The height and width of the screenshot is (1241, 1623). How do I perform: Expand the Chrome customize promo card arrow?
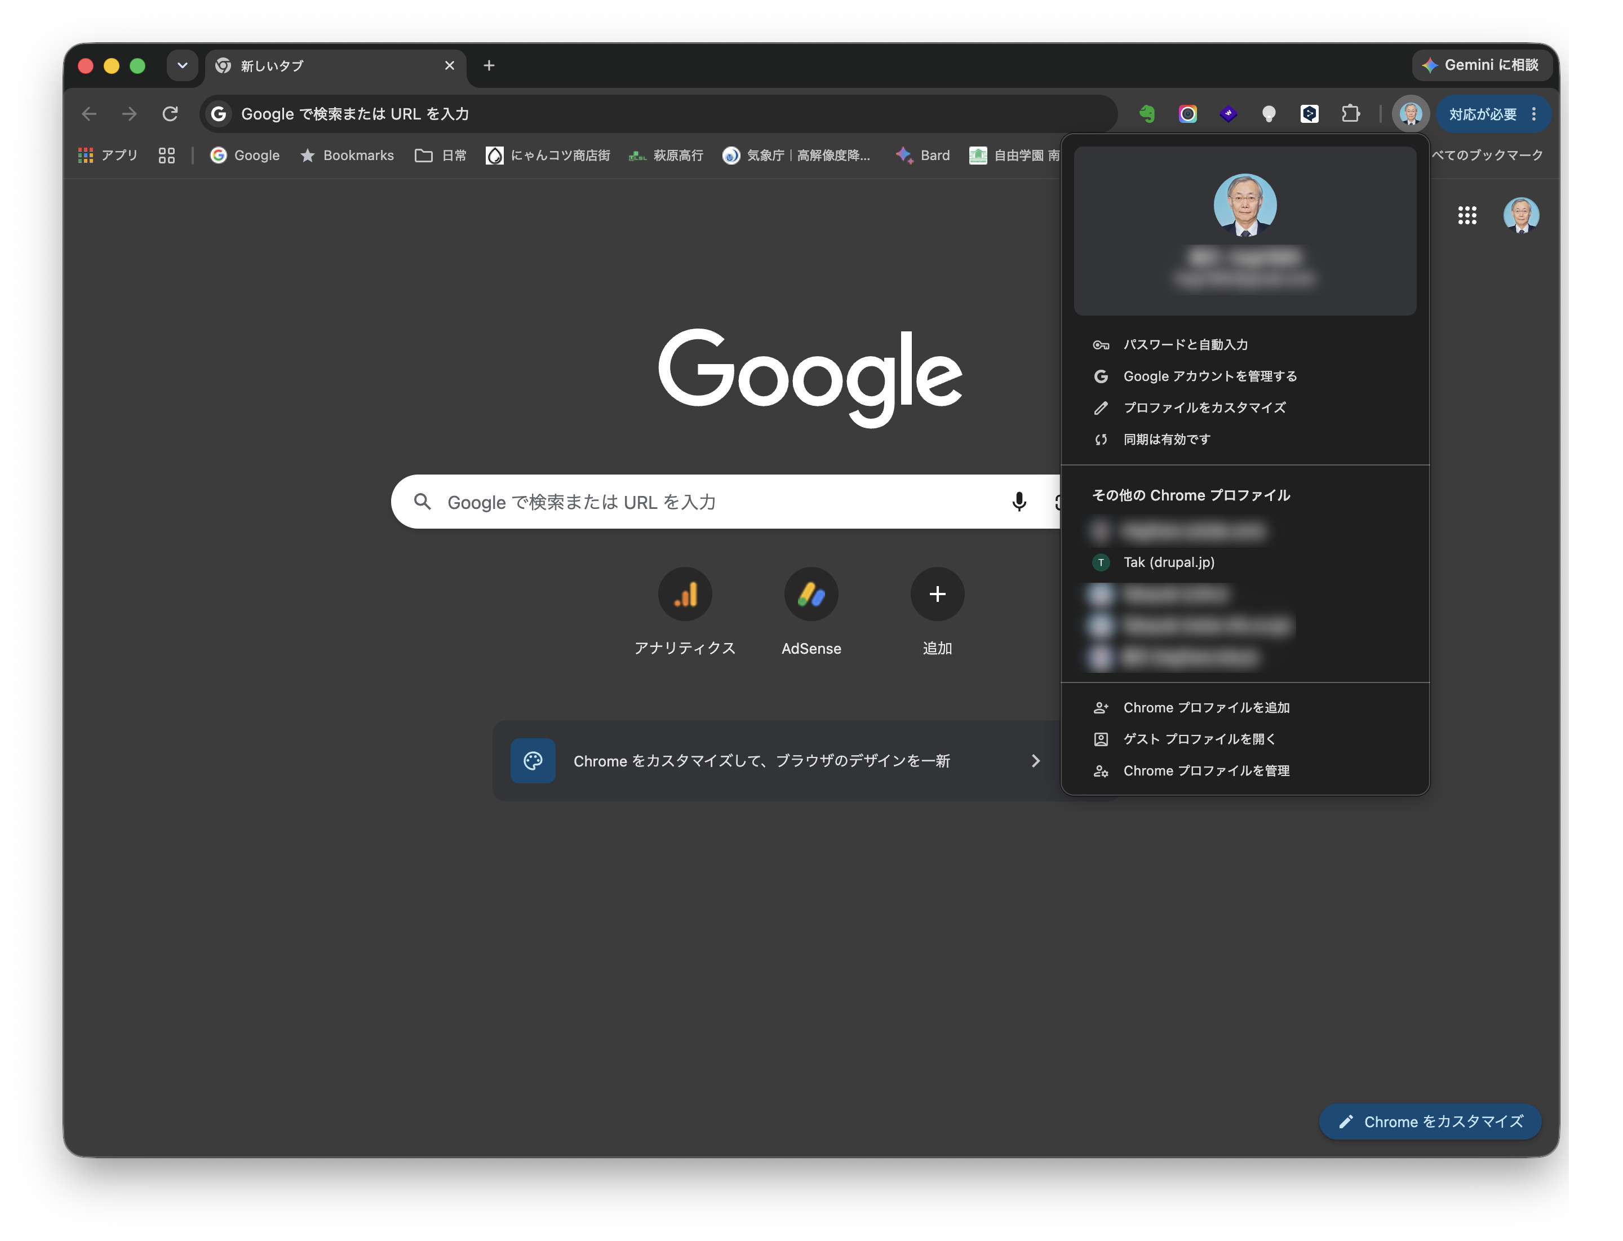click(x=1036, y=761)
